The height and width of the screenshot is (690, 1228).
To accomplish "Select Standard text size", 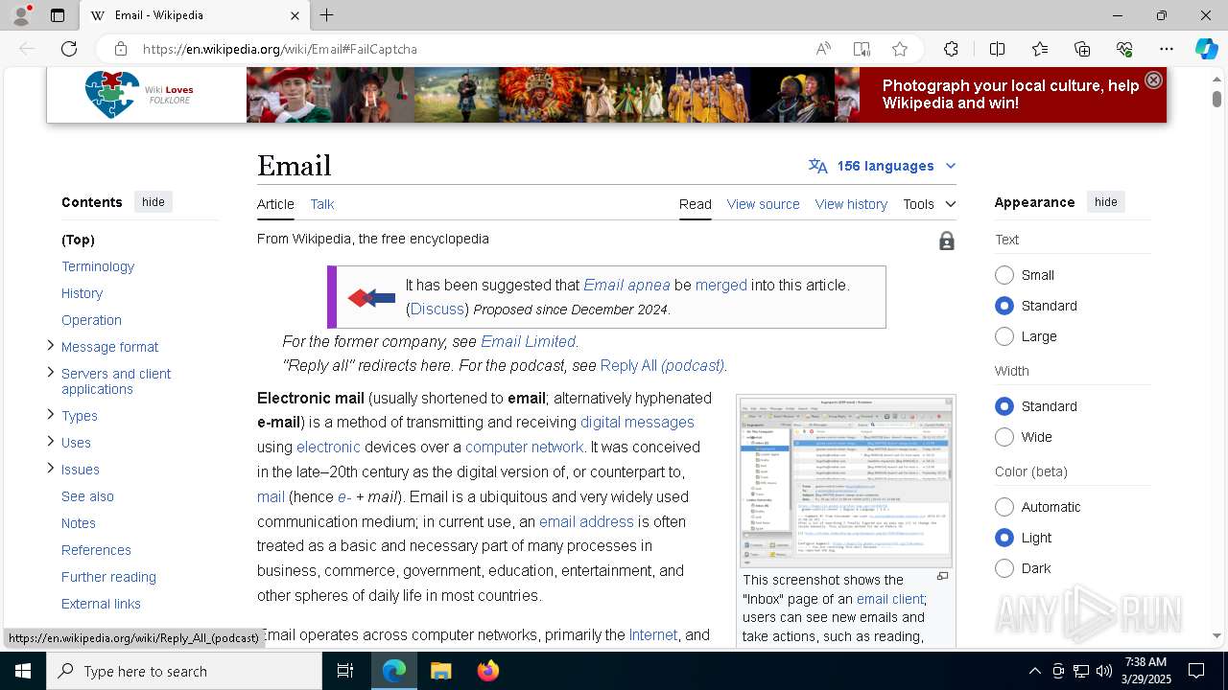I will [1004, 306].
